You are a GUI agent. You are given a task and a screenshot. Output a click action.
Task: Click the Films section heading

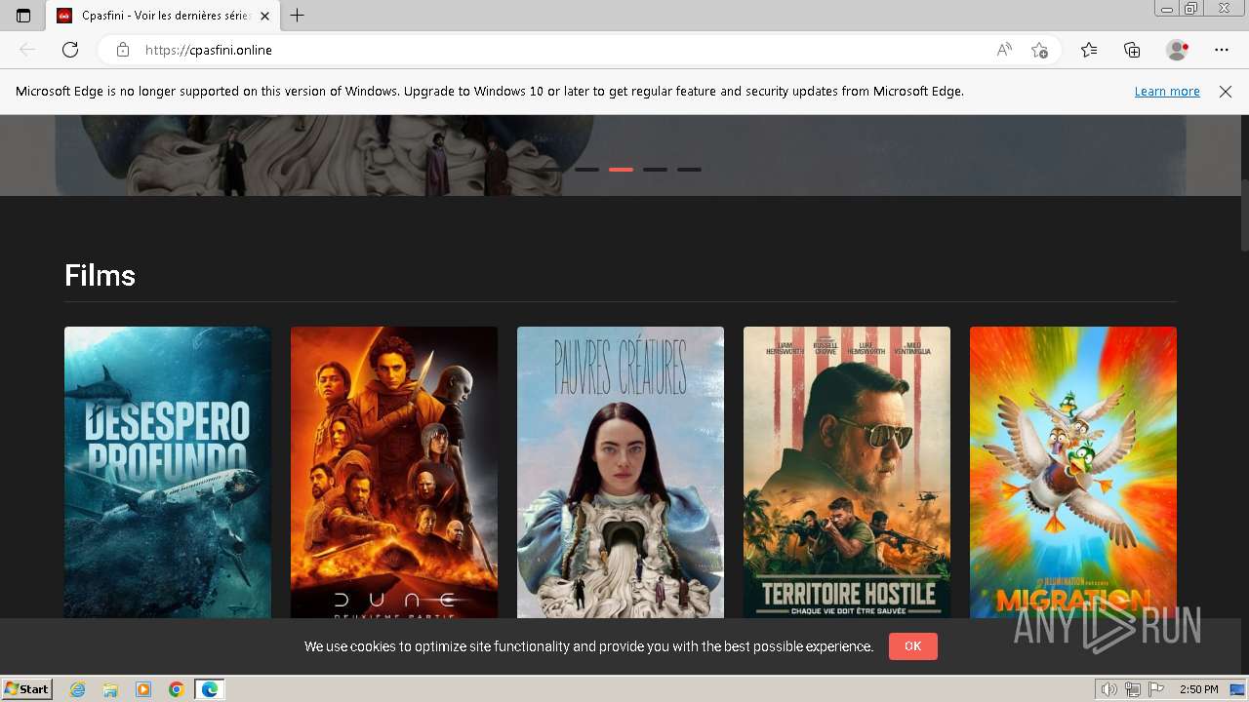100,276
